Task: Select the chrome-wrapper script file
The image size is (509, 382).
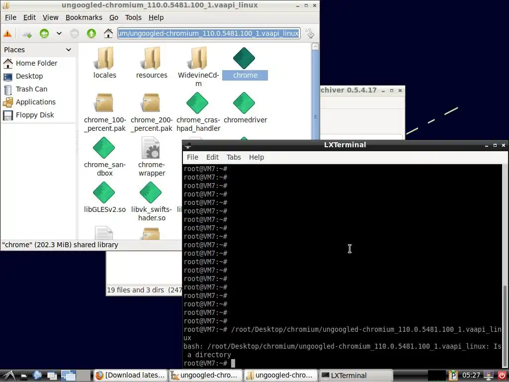Action: click(152, 157)
